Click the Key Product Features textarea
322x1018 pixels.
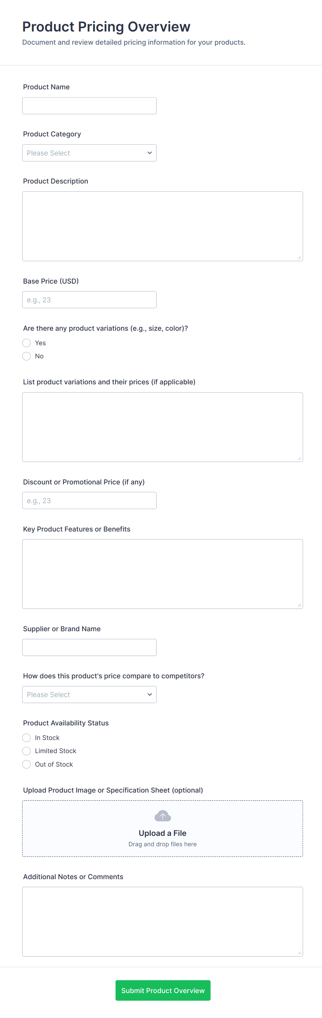(x=162, y=573)
